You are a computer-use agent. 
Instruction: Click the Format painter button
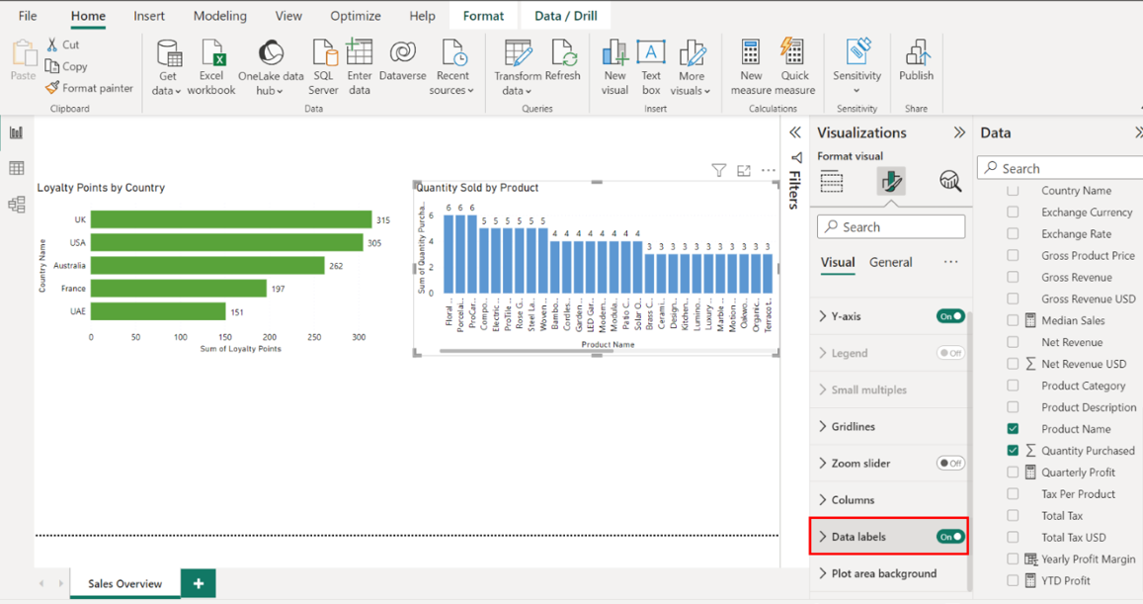pyautogui.click(x=89, y=88)
